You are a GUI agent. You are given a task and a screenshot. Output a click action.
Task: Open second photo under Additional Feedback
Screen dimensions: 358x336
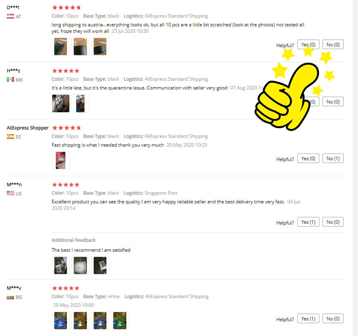(x=81, y=265)
